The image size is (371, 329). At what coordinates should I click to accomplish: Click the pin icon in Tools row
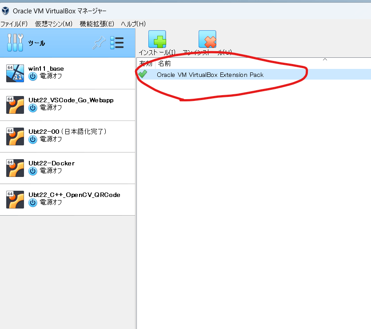[99, 43]
